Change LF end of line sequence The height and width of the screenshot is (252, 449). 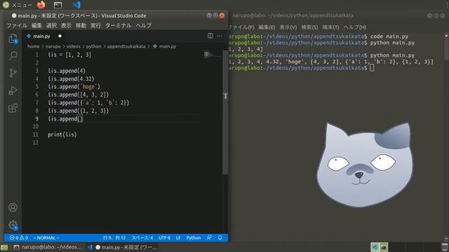pyautogui.click(x=178, y=238)
